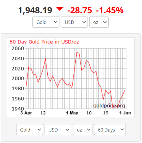Screen dimensions: 142x143
Task: Click the chevron arrow in bottom USD dropdown
Action: coord(68,130)
